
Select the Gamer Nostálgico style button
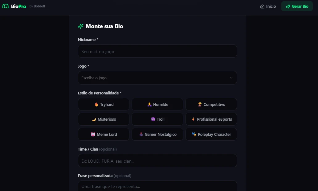(157, 134)
